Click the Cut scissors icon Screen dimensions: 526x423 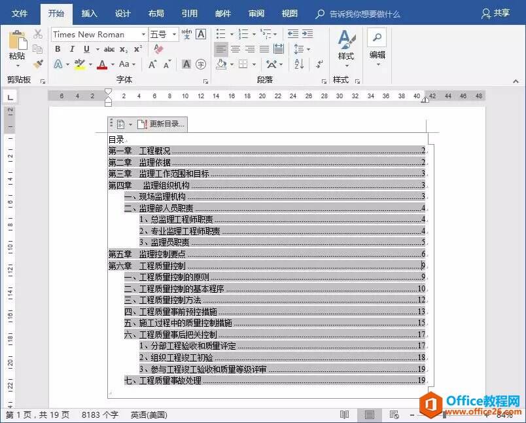(x=38, y=34)
